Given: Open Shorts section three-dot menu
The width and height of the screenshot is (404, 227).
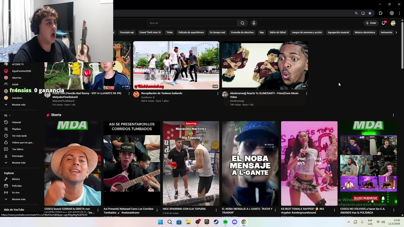Looking at the screenshot, I should pyautogui.click(x=393, y=115).
